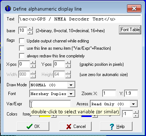Viewport: 146px width, 136px height.
Task: Enable Update output channel while editing
Action: pyautogui.click(x=22, y=41)
